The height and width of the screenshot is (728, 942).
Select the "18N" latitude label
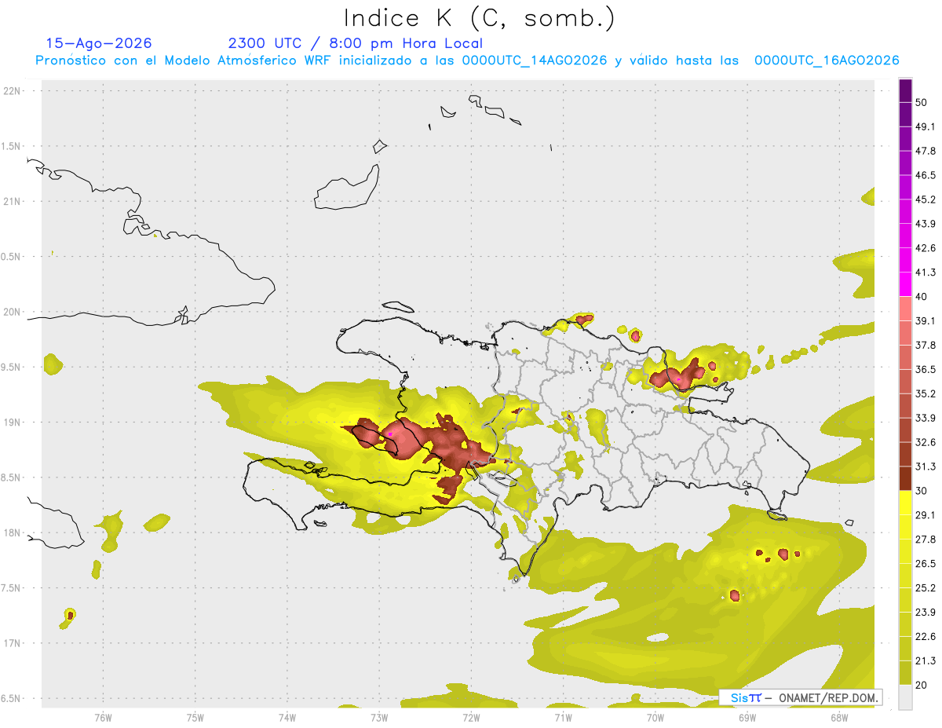click(x=12, y=533)
